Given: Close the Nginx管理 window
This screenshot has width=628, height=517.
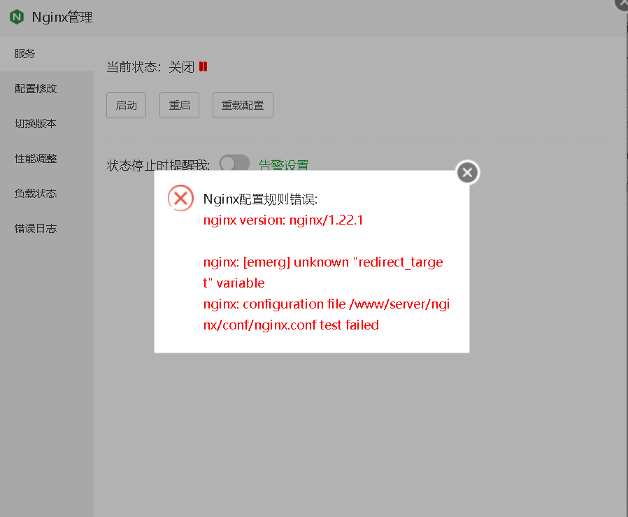Looking at the screenshot, I should (622, 3).
